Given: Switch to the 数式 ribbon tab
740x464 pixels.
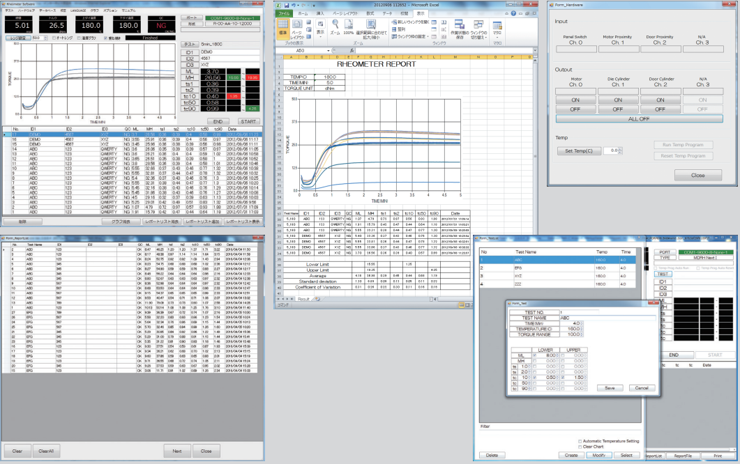Looking at the screenshot, I should [370, 14].
